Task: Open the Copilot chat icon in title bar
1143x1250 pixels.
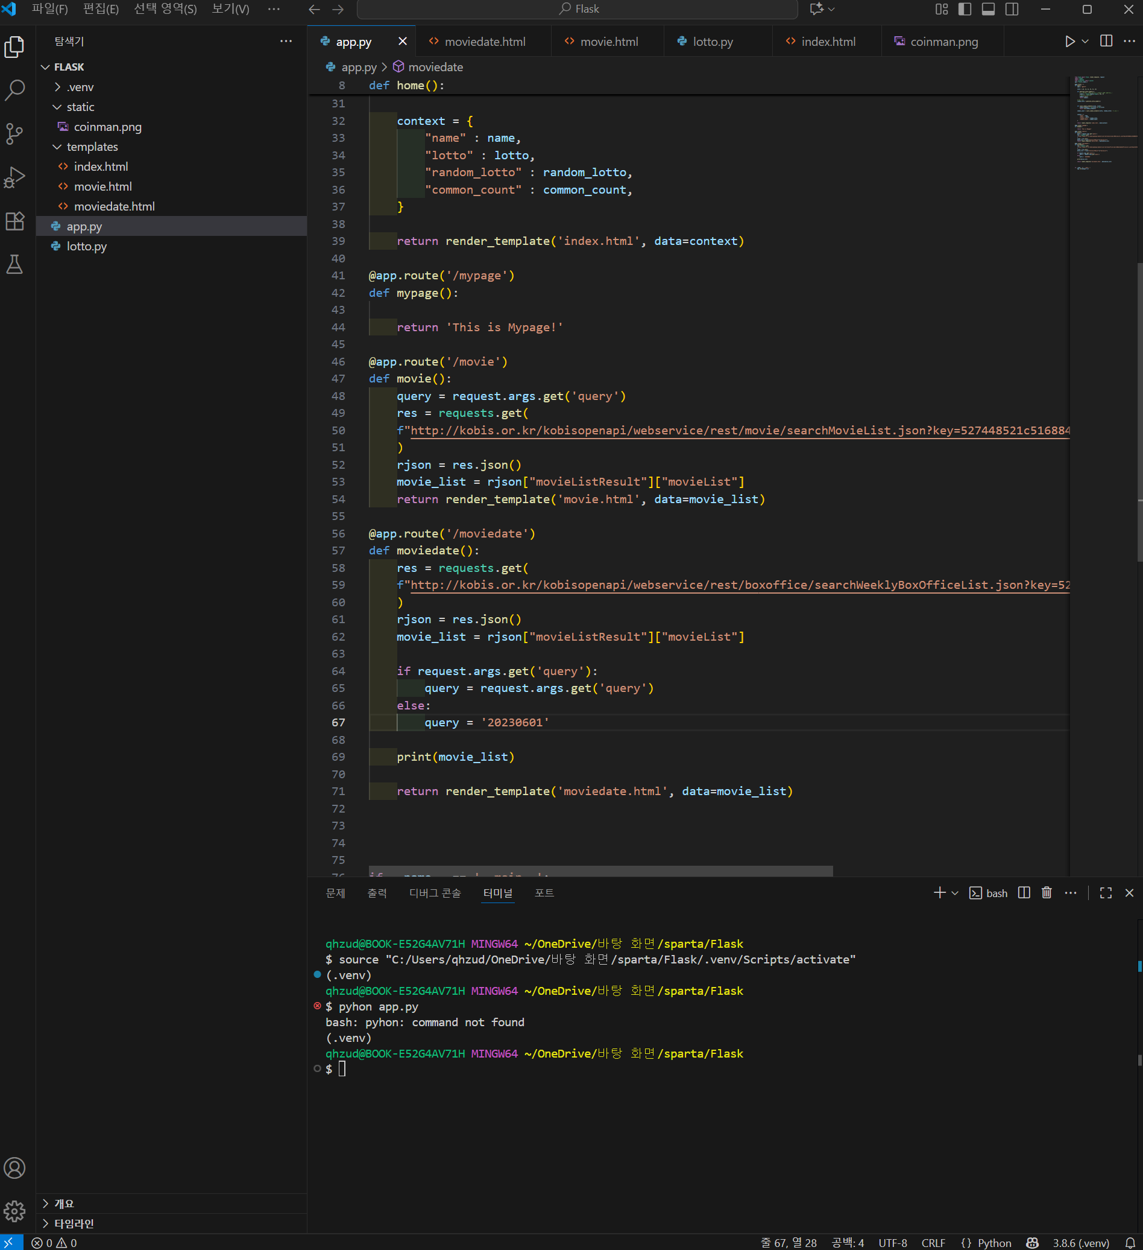Action: click(817, 9)
